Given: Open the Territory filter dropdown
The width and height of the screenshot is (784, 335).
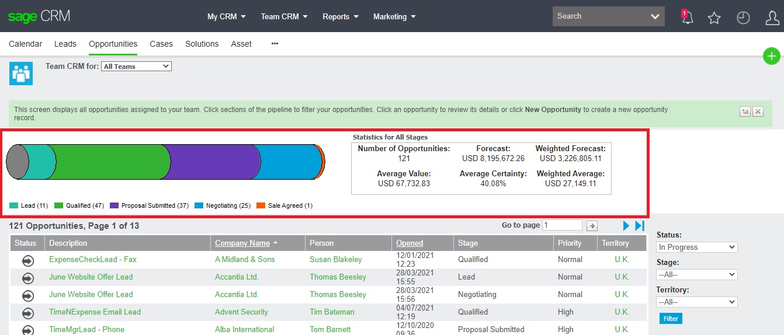Looking at the screenshot, I should coord(697,302).
